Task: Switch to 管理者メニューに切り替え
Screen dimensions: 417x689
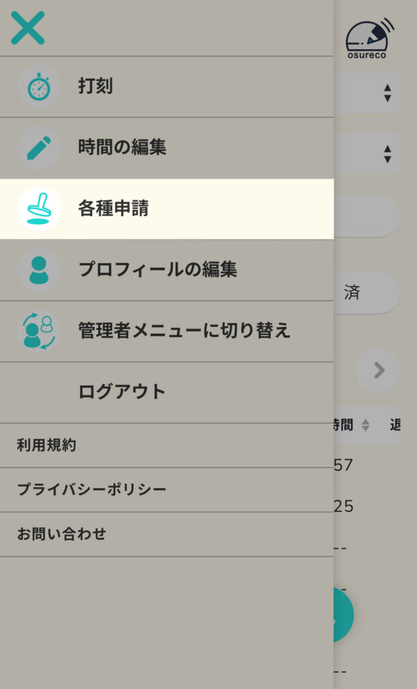Action: 184,331
